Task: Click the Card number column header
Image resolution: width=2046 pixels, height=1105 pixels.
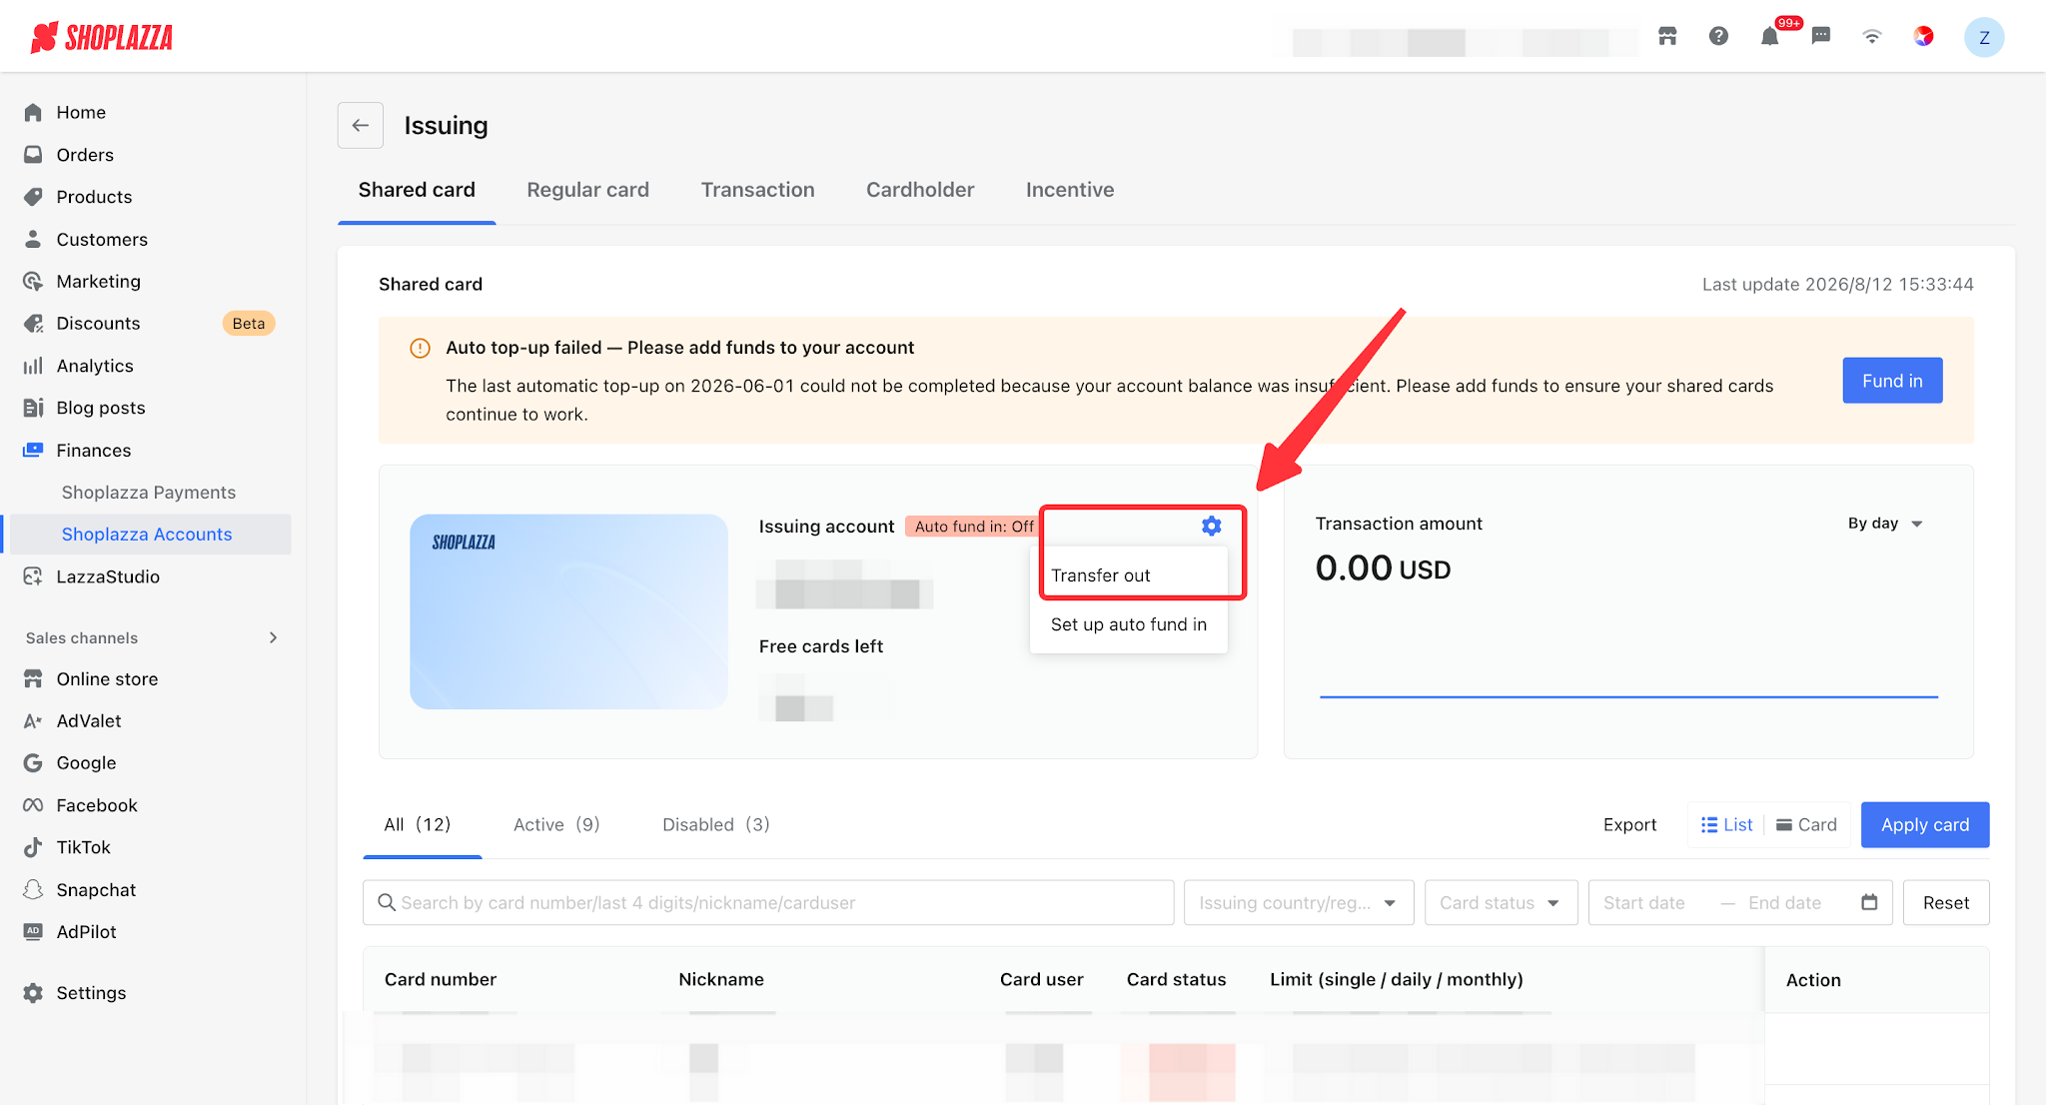Action: tap(441, 979)
